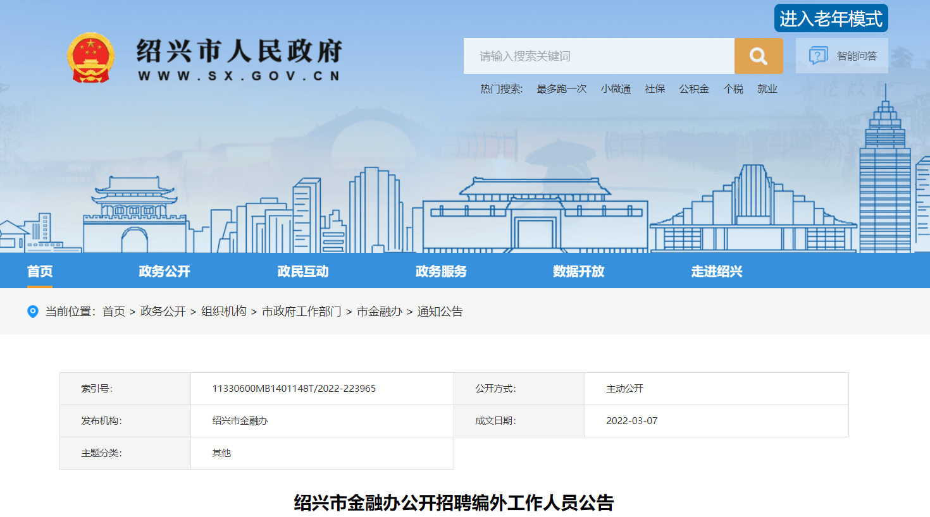Search hot keyword 社保
The width and height of the screenshot is (930, 517).
tap(655, 89)
